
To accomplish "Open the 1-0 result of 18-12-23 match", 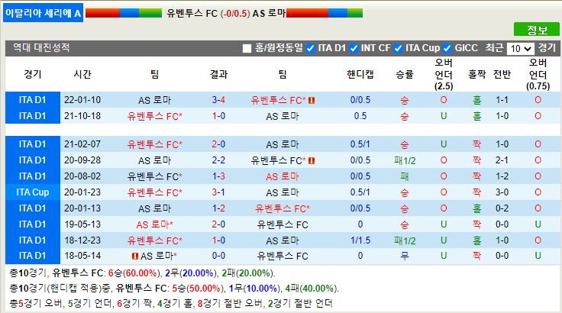I will coord(218,240).
